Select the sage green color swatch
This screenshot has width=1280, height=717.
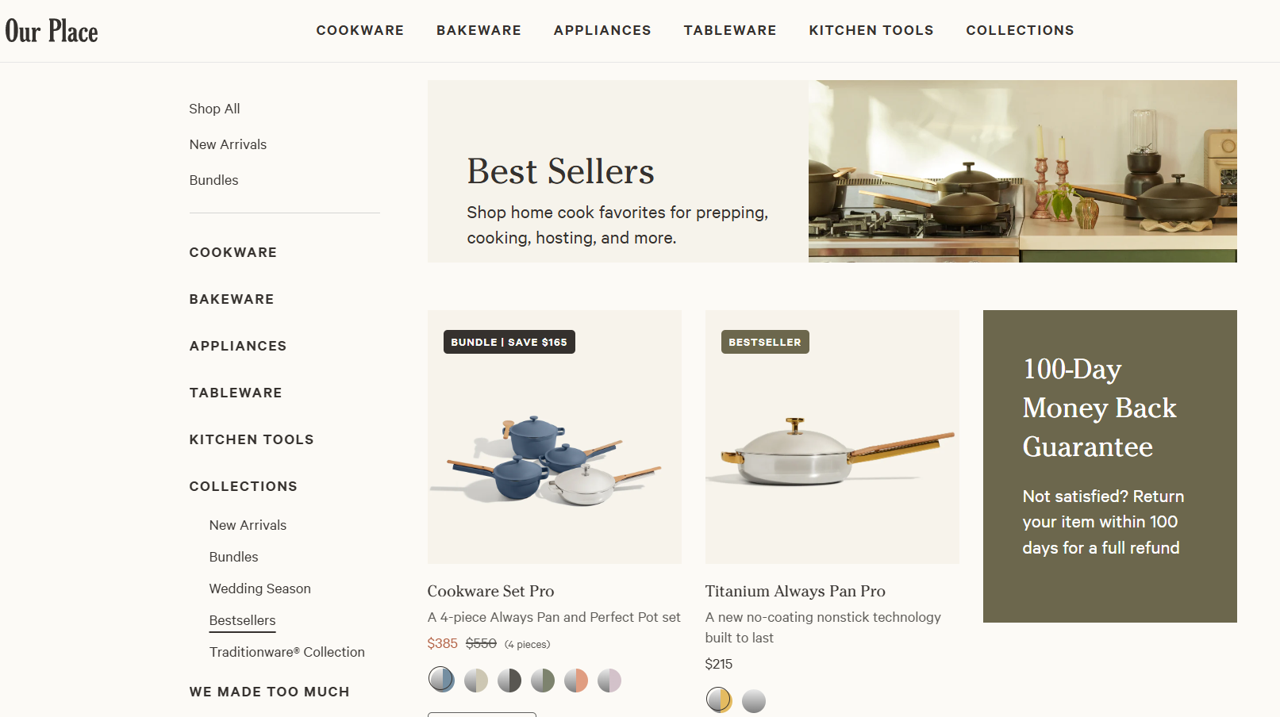tap(543, 681)
